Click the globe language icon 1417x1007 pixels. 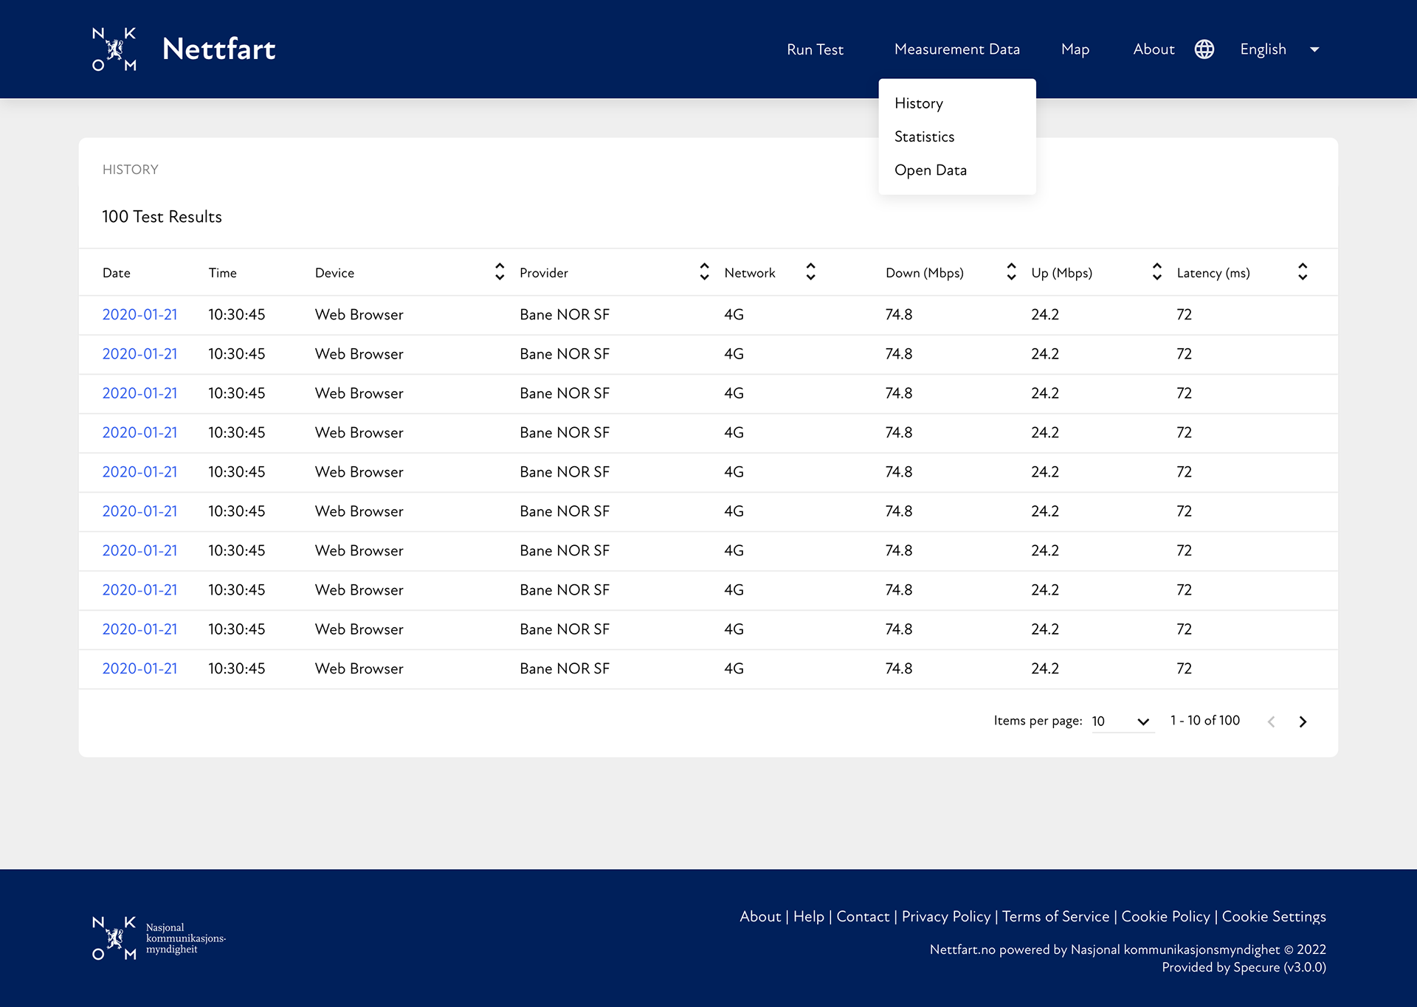(x=1204, y=49)
